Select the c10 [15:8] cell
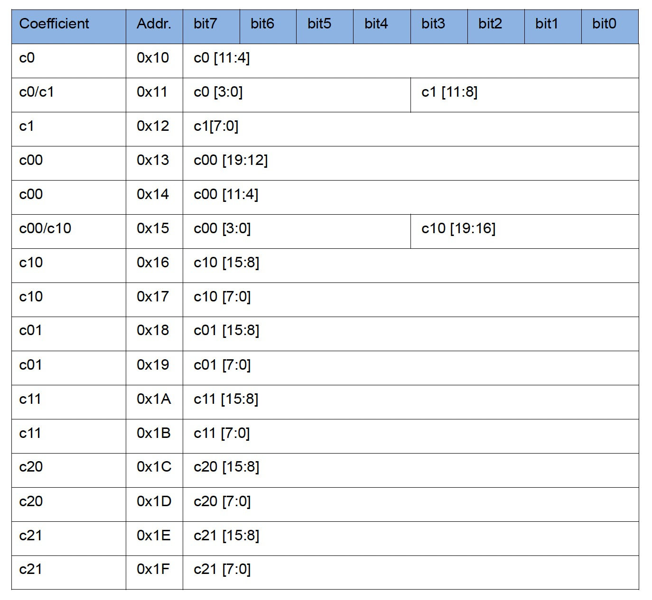Image resolution: width=652 pixels, height=600 pixels. 411,266
